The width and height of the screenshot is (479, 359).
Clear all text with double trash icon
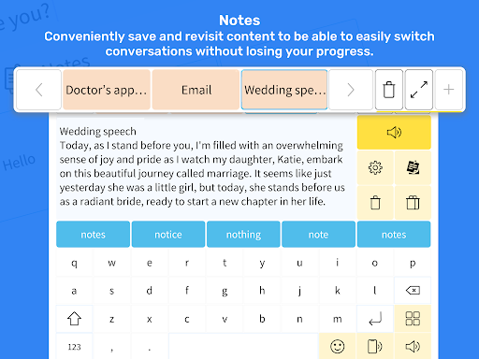point(413,203)
